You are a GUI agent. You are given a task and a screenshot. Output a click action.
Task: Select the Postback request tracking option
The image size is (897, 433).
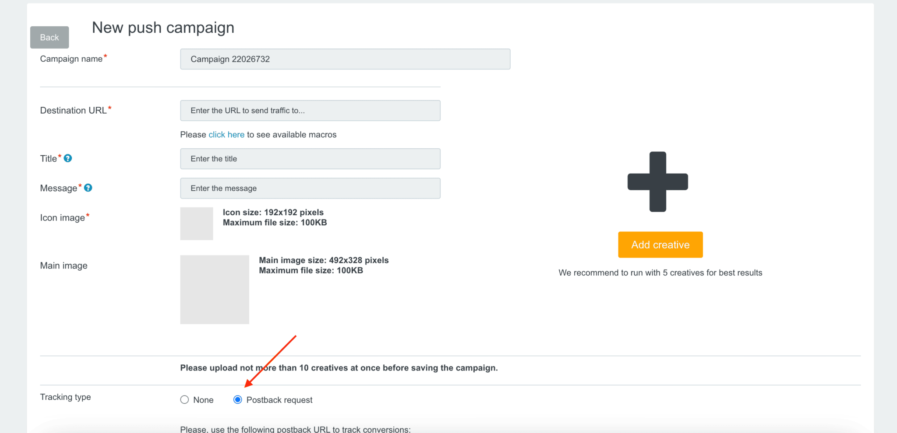237,399
